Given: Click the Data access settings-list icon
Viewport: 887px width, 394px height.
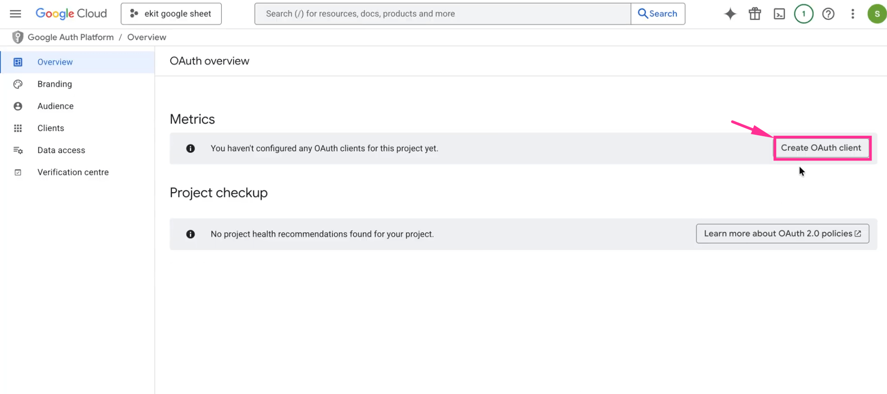Looking at the screenshot, I should click(18, 151).
